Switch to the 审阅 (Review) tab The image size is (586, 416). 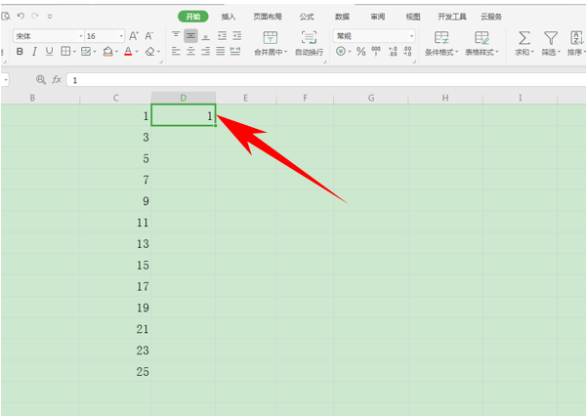tap(377, 17)
